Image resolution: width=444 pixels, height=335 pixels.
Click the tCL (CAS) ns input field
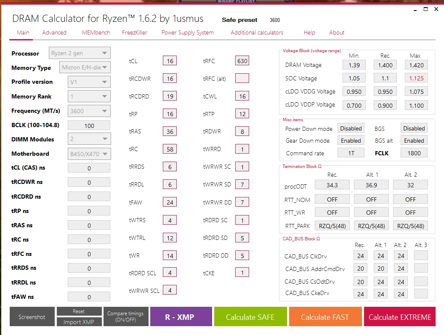pyautogui.click(x=89, y=168)
